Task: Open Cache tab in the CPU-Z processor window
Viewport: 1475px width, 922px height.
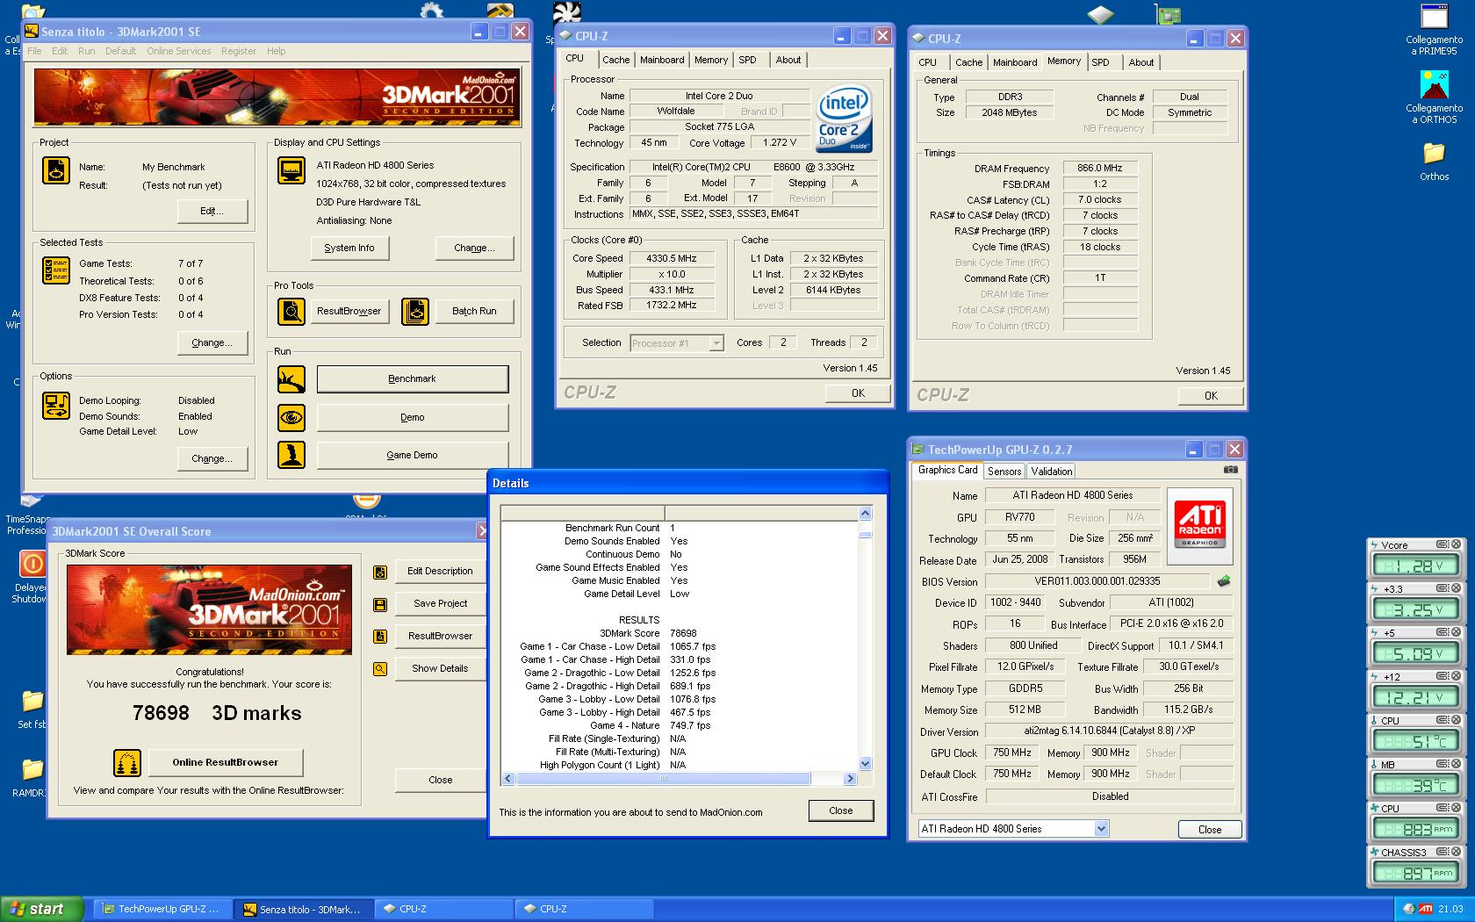Action: [x=615, y=60]
